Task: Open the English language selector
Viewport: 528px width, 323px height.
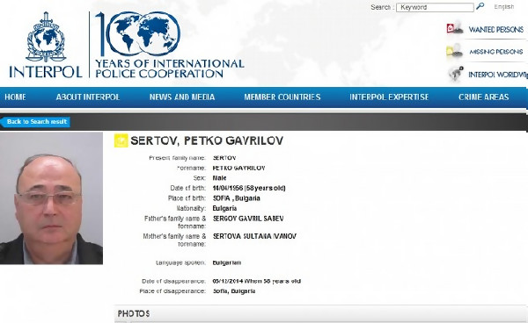Action: [x=503, y=7]
